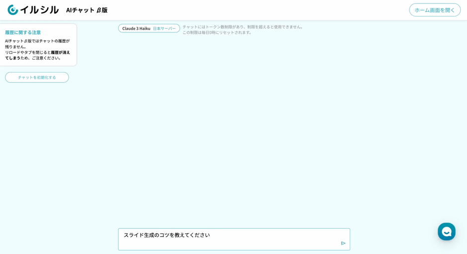Open the support chat bubble widget
Screen dimensions: 467x254
coord(446,232)
